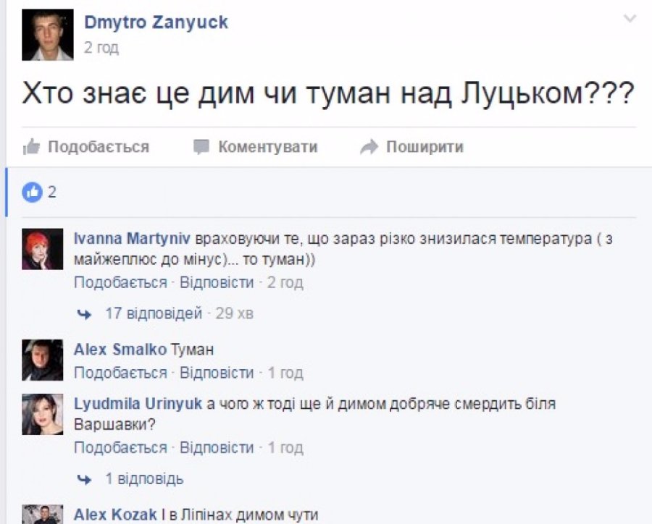The image size is (652, 524).
Task: Click Lyudmila Urinyuk's avatar thumbnail
Action: click(x=42, y=415)
